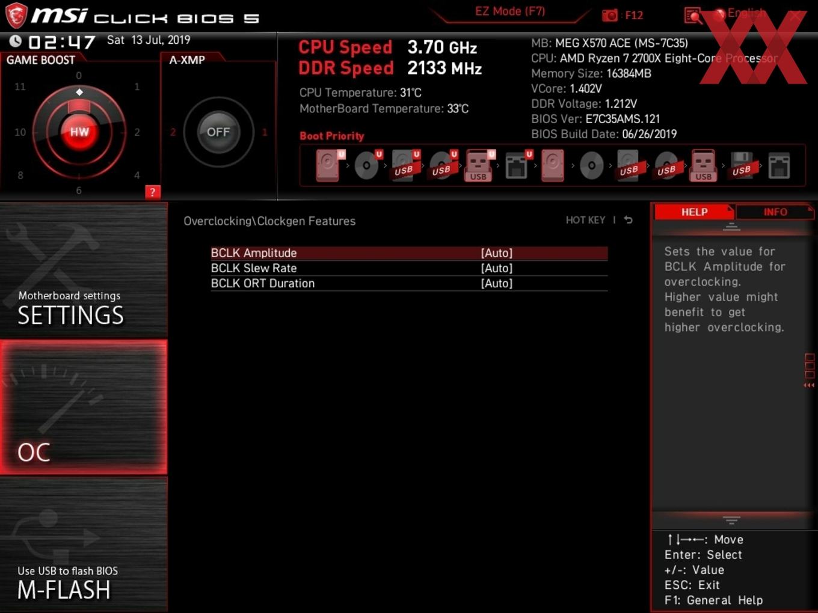Screen dimensions: 818x613
Task: Switch to EZ Mode (F7)
Action: click(x=510, y=11)
